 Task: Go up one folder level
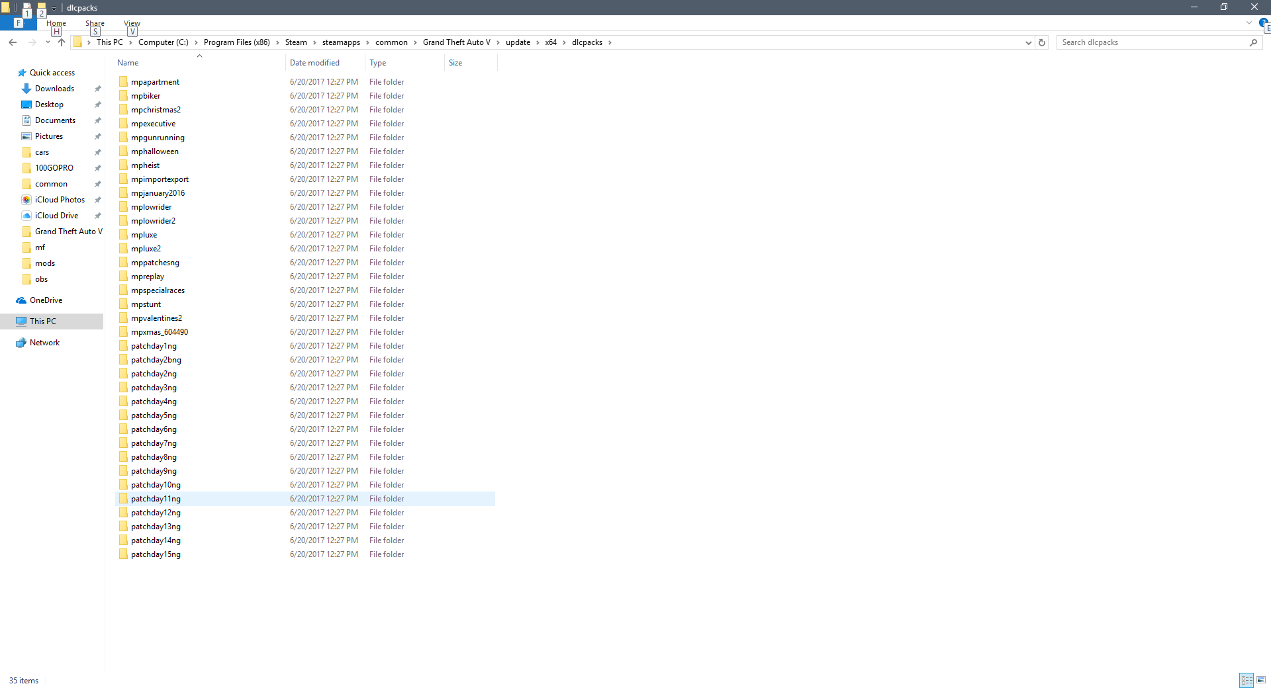click(62, 42)
